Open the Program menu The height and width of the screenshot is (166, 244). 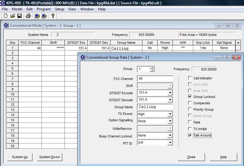[x=44, y=9]
